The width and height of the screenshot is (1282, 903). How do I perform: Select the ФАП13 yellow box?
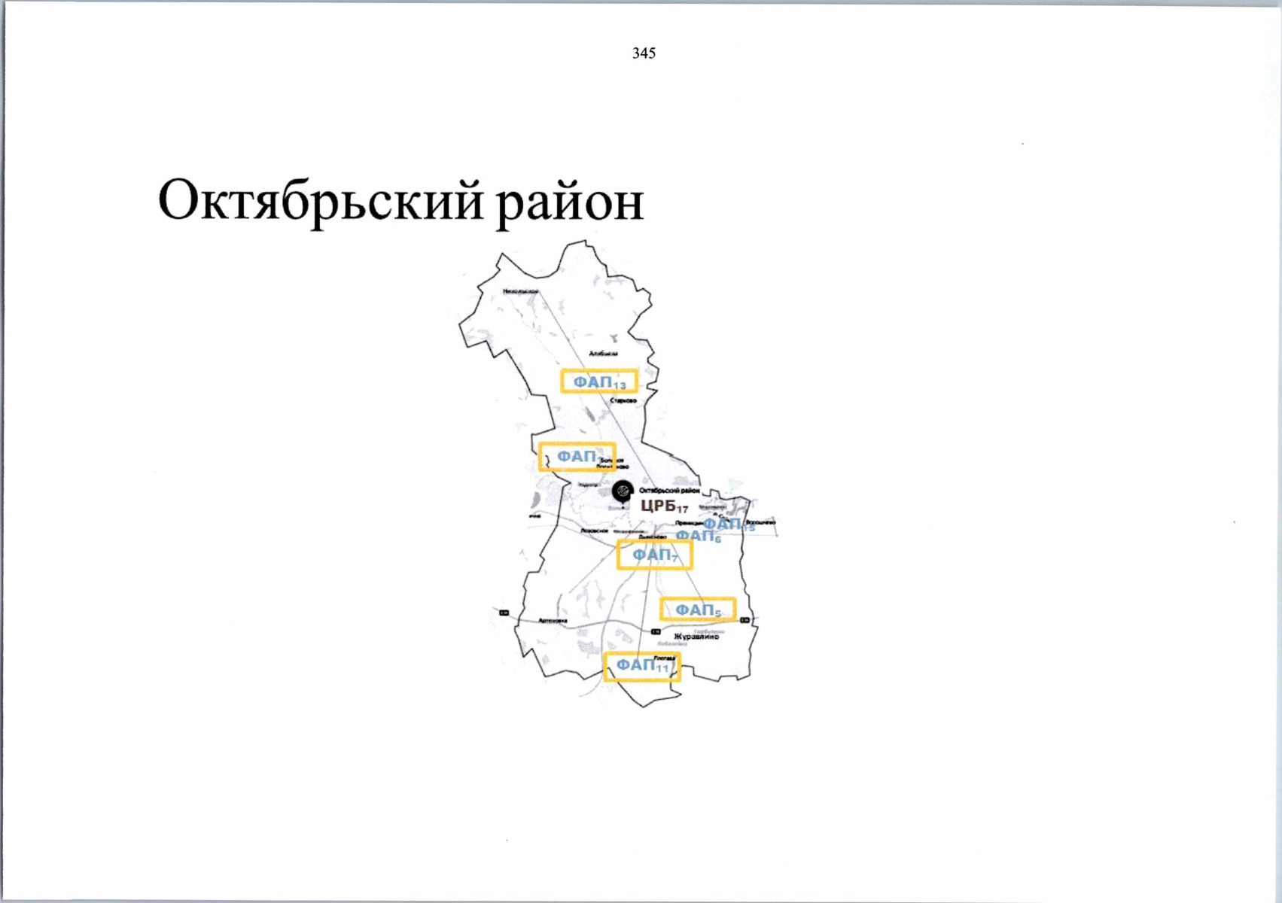coord(599,382)
